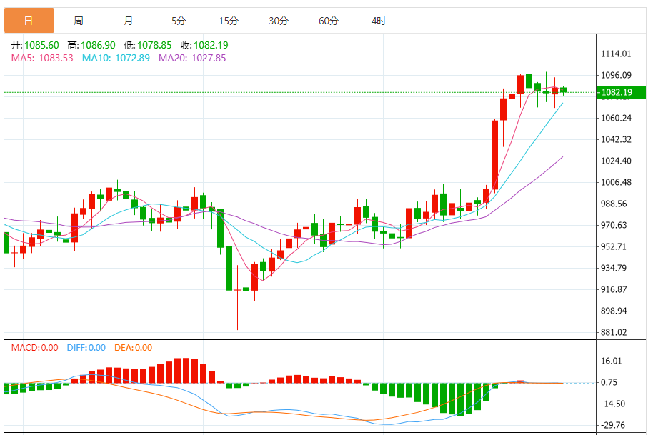Click the DIFF:0.00 indicator label
Screen dimensions: 648x435
86,348
